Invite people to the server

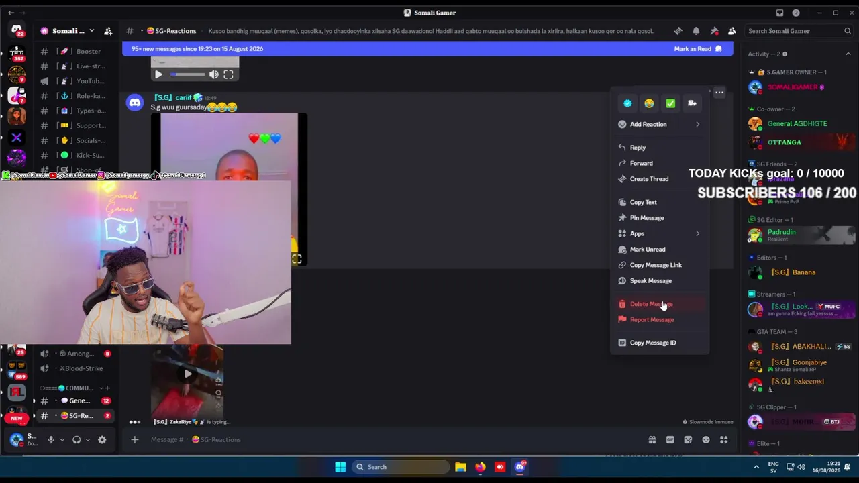pyautogui.click(x=108, y=31)
